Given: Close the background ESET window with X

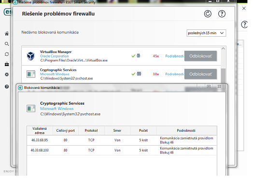Looking at the screenshot, I should pos(244,8).
